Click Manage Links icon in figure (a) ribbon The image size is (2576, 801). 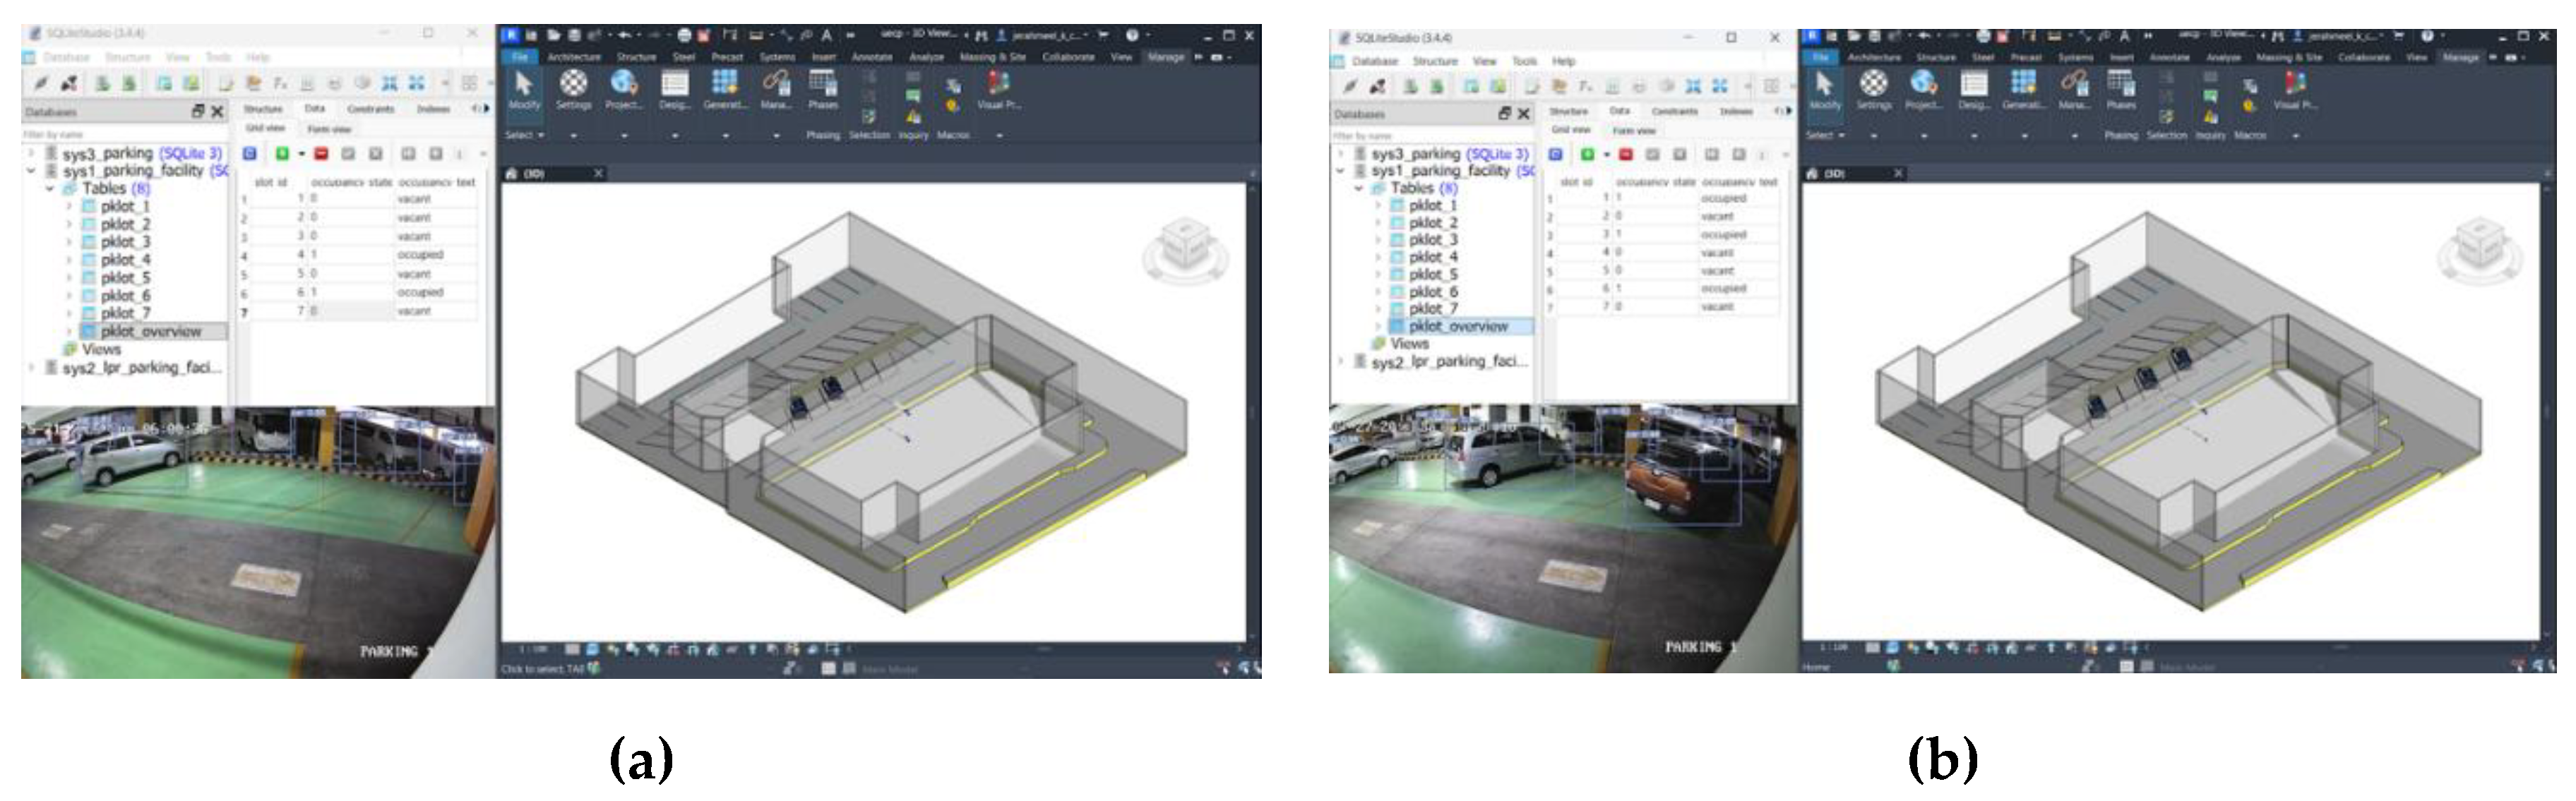tap(775, 84)
